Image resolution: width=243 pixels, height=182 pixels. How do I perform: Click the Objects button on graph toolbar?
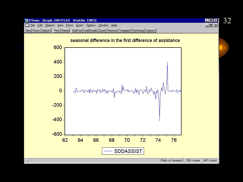click(46, 31)
